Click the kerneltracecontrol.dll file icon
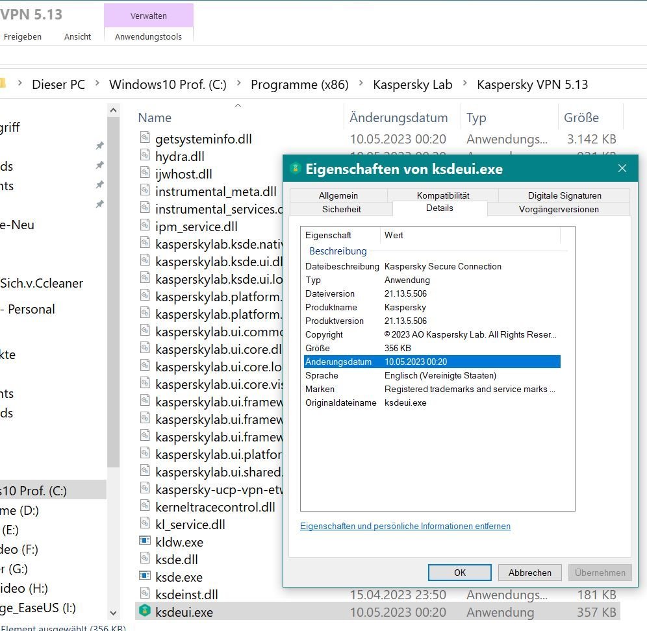647x631 pixels. tap(145, 505)
